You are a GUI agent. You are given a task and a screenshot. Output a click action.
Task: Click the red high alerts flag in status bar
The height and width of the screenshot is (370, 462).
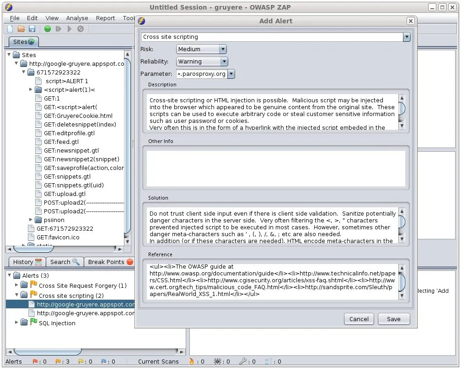35,361
